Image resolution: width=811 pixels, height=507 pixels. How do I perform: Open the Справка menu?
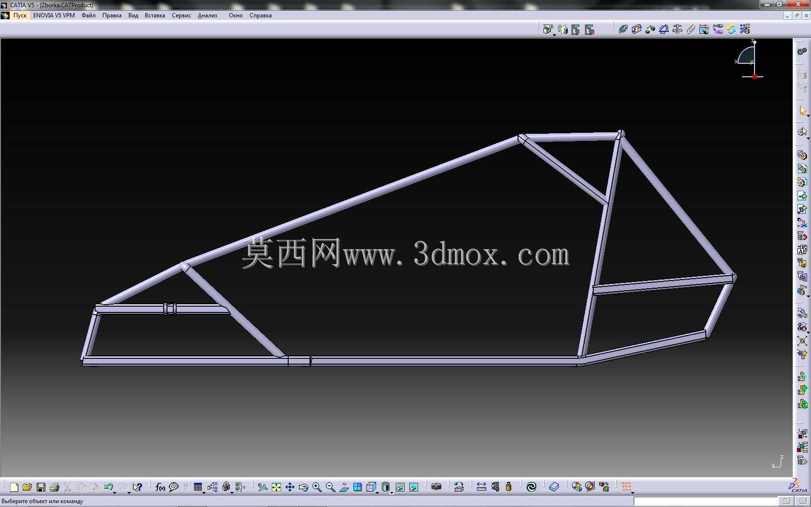tap(261, 15)
